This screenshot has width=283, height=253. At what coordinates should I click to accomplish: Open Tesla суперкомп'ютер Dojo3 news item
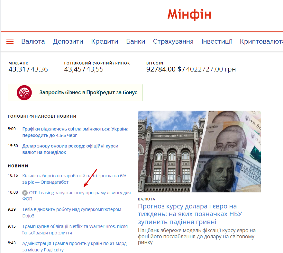[72, 213]
